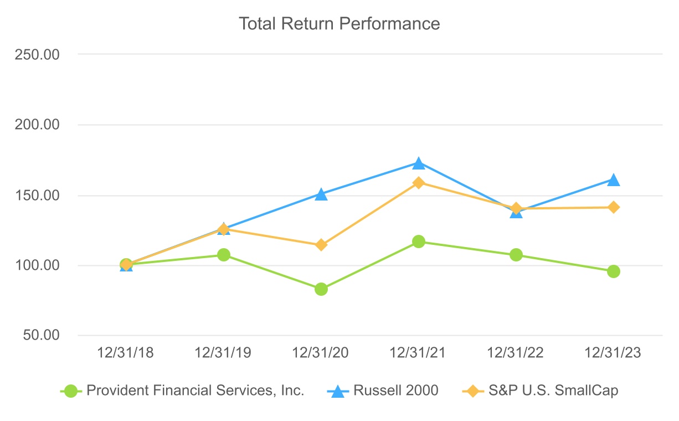Screen dimensions: 679x421
Task: Click Russell 2000 triangle marker at 12/31/23
Action: [614, 180]
